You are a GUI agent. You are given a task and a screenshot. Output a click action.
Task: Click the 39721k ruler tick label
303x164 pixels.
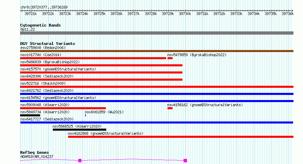31,14
